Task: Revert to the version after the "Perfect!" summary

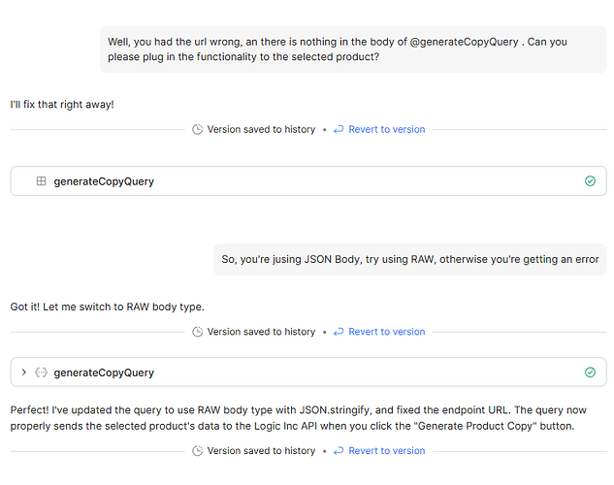Action: coord(386,451)
